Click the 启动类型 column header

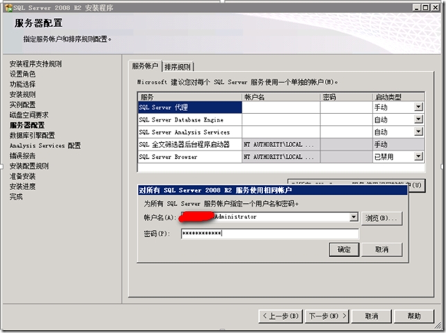point(398,97)
